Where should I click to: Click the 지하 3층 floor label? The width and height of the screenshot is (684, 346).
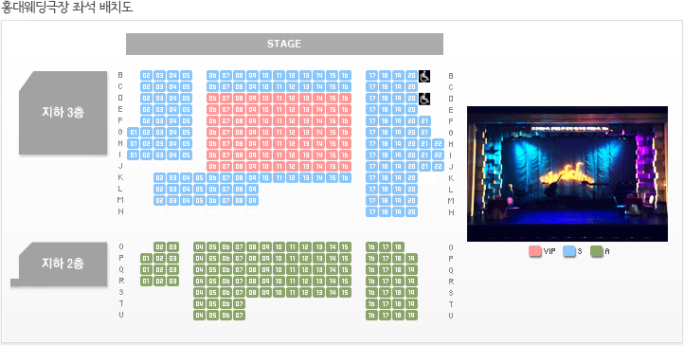63,113
